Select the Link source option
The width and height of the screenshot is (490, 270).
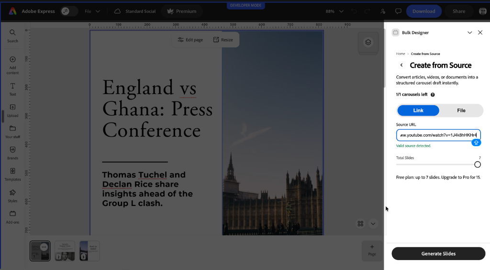(x=418, y=110)
